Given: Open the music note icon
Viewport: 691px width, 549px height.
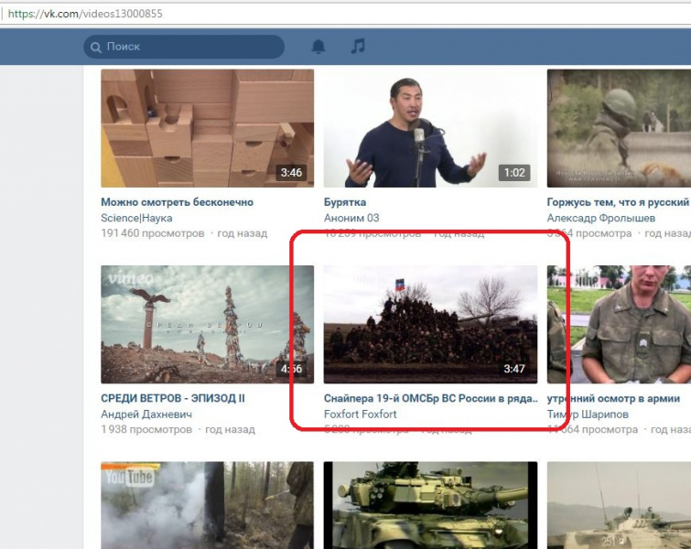Looking at the screenshot, I should (x=358, y=47).
